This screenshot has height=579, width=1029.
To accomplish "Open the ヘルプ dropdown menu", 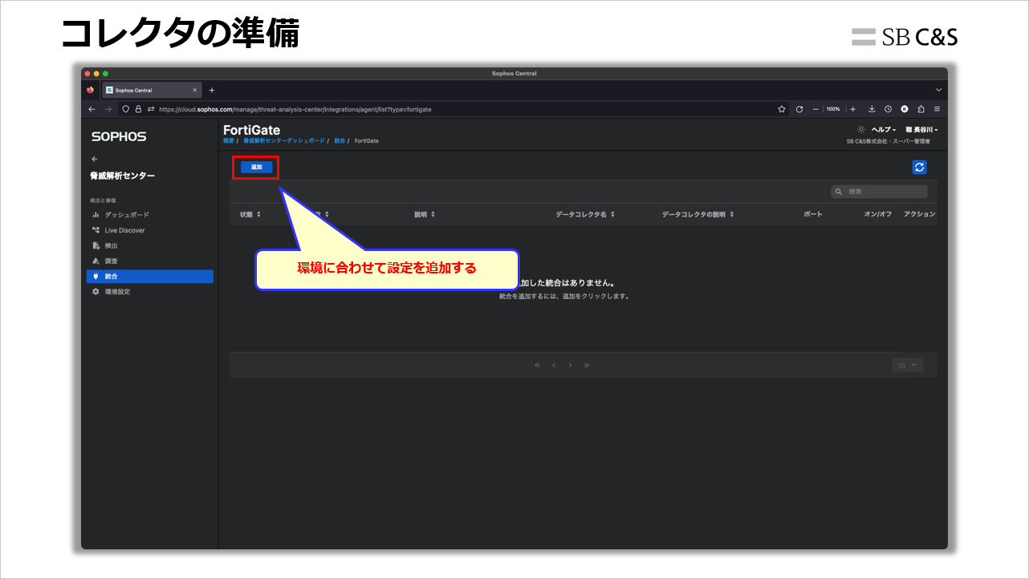I will point(883,130).
